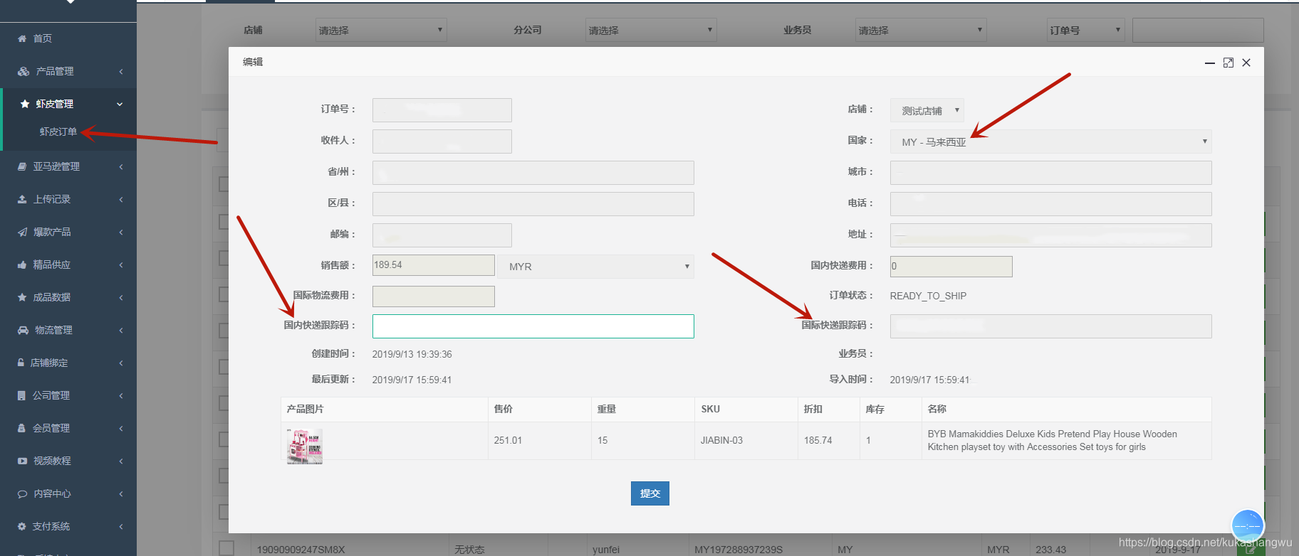Minimize the 编辑 dialog
This screenshot has width=1299, height=556.
(x=1209, y=63)
